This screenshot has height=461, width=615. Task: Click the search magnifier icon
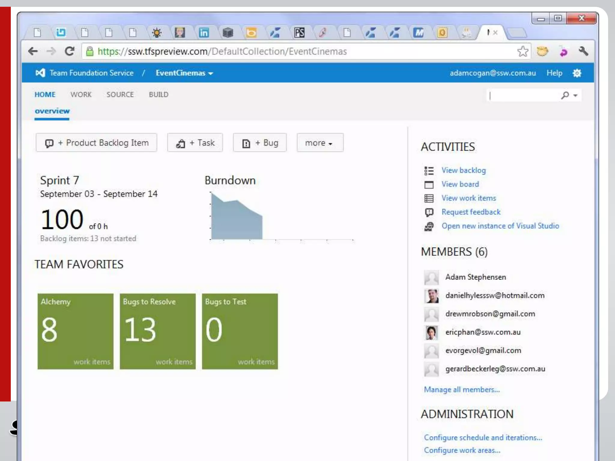click(x=565, y=95)
